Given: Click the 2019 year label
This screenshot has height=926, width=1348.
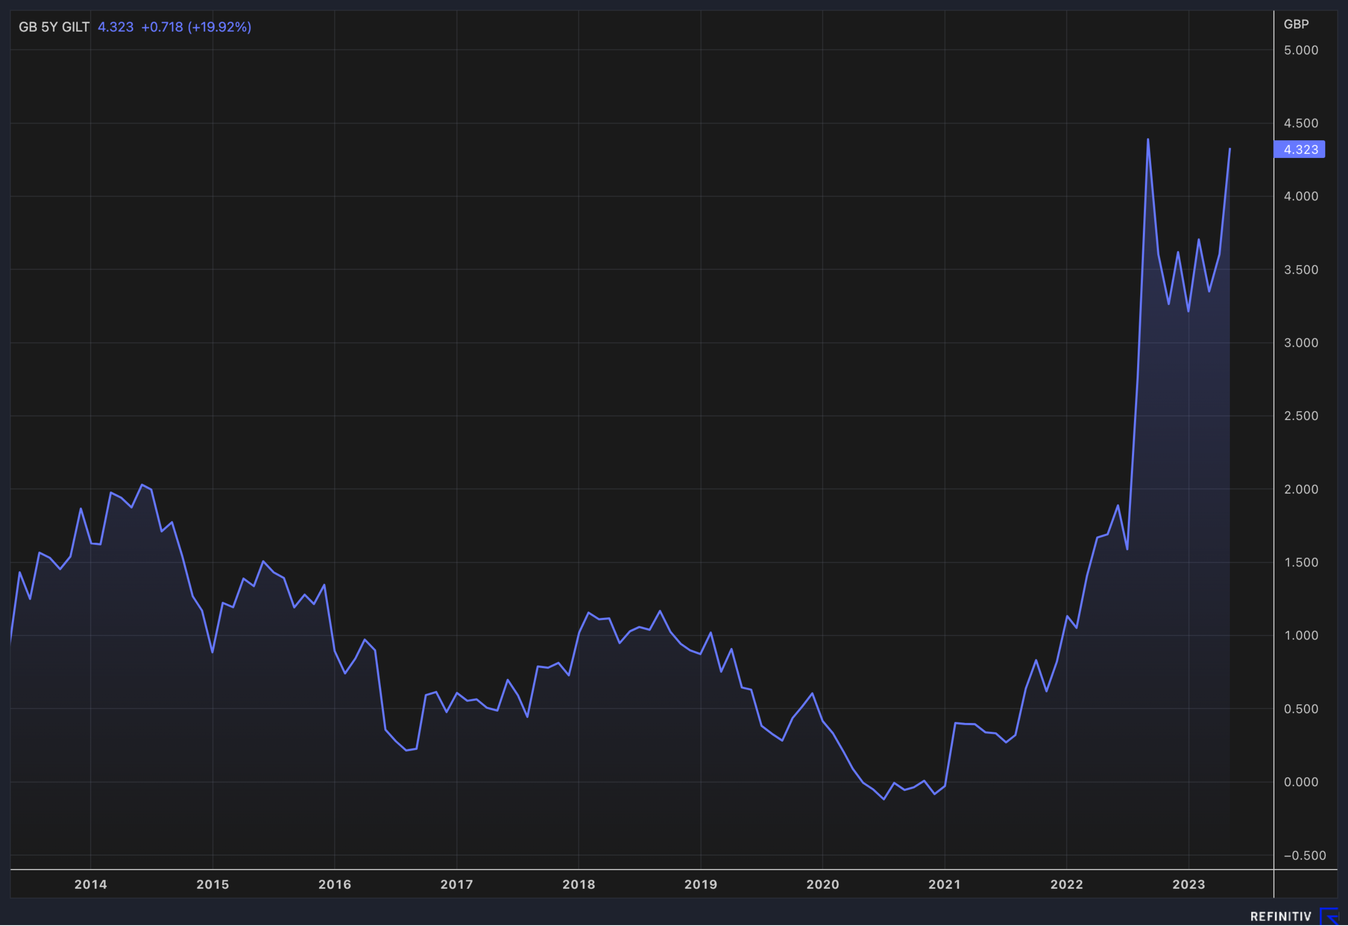Looking at the screenshot, I should point(700,885).
